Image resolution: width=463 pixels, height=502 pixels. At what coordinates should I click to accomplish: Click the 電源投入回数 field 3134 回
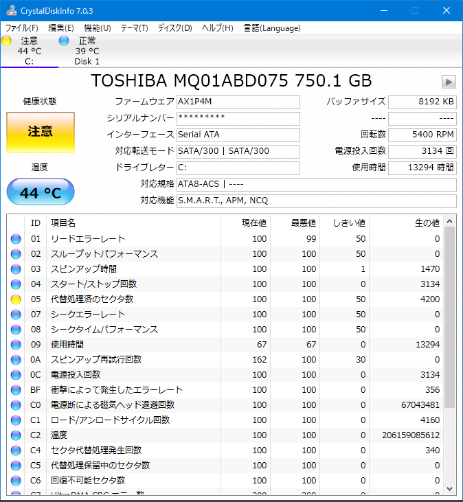[x=422, y=152]
